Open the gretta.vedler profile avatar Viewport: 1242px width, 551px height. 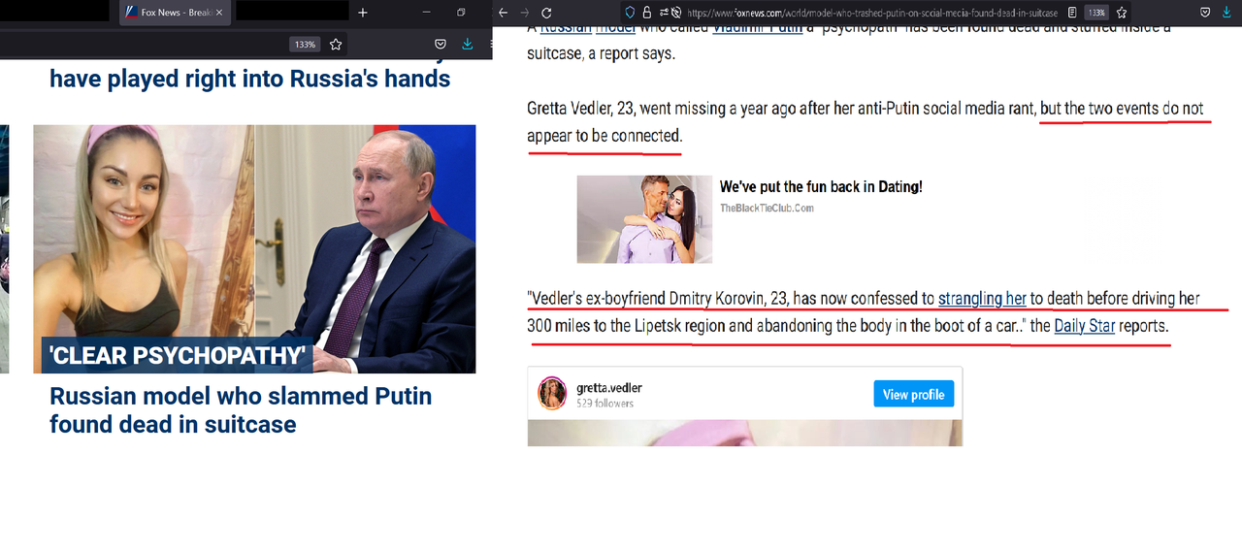tap(553, 394)
